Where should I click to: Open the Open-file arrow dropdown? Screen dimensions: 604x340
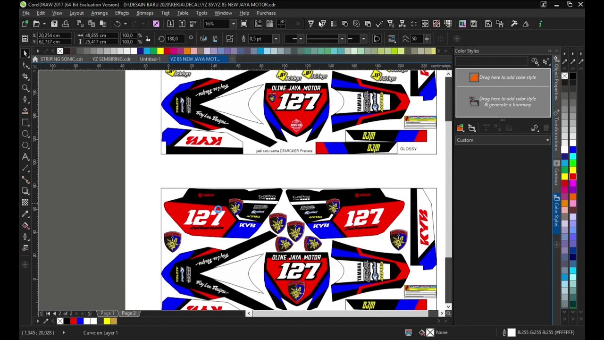tap(44, 24)
